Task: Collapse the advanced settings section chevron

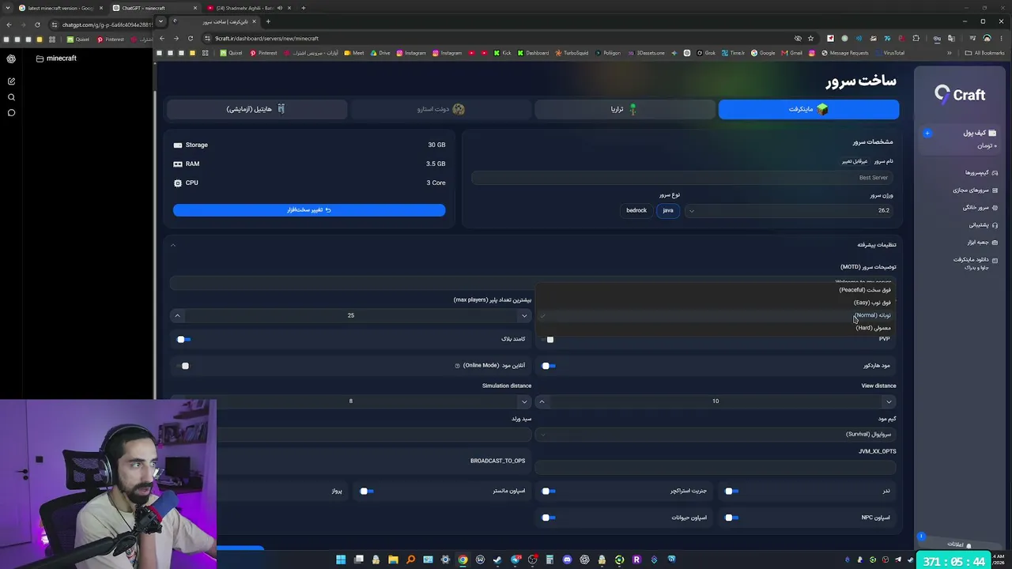Action: tap(173, 245)
